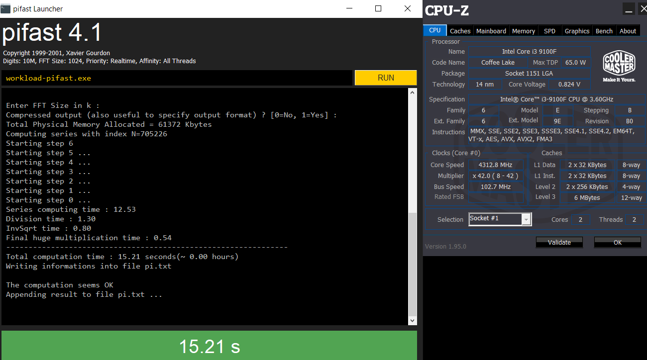The image size is (647, 360).
Task: Click the InvSqrt time : 0.80 line
Action: (48, 228)
